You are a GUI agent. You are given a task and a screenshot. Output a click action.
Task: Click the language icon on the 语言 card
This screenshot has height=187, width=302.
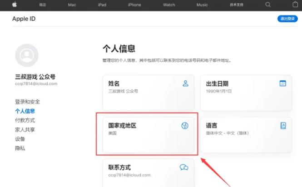[x=283, y=125]
